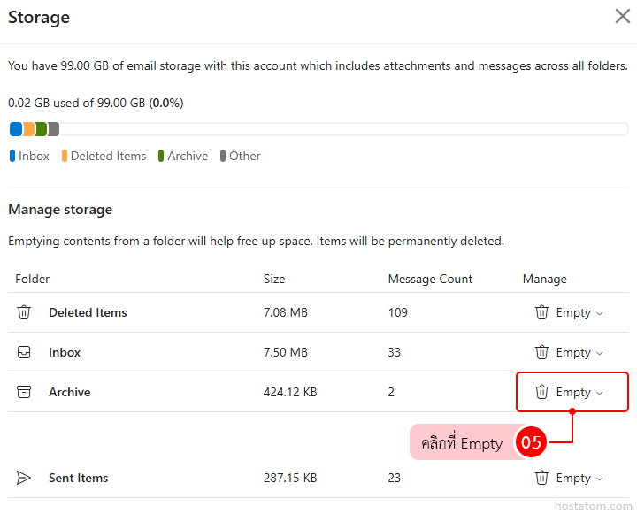The height and width of the screenshot is (514, 637).
Task: Click the Manage column header
Action: pyautogui.click(x=544, y=279)
